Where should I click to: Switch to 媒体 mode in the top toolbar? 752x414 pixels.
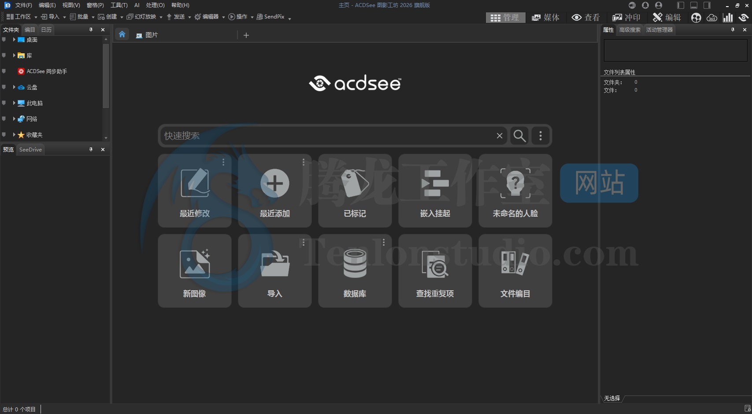(546, 18)
